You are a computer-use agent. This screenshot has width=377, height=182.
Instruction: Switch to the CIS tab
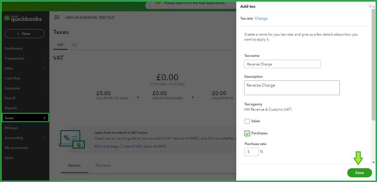pos(74,45)
